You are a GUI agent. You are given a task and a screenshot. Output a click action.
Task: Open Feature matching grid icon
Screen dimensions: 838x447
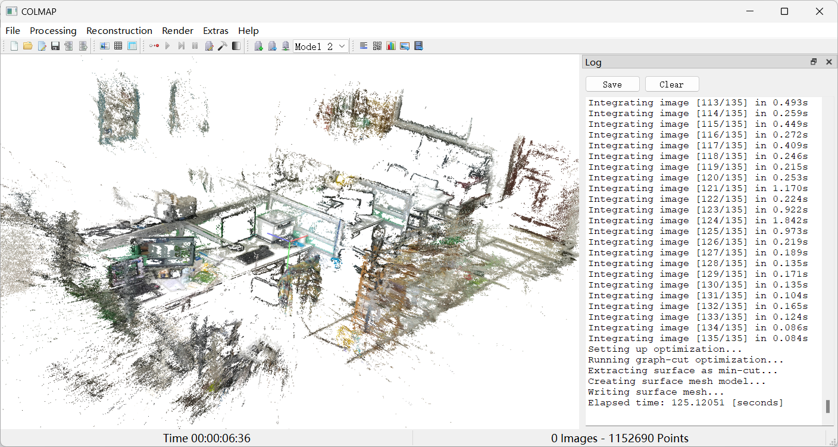118,46
